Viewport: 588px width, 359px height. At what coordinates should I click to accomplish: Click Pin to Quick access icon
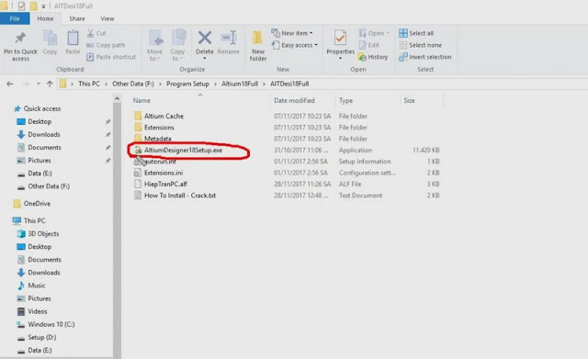[x=20, y=38]
